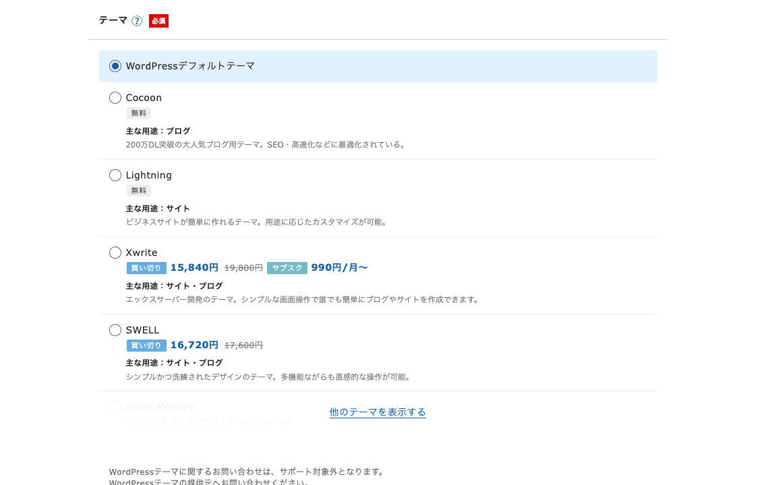Screen dimensions: 766x485
Task: Click the 16,720円 SWELL price
Action: pyautogui.click(x=194, y=345)
